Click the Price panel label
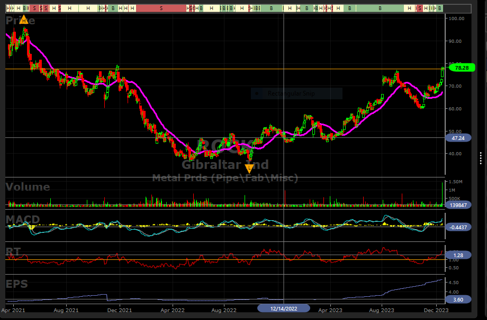Viewport: 487px width, 320px height. 21,21
